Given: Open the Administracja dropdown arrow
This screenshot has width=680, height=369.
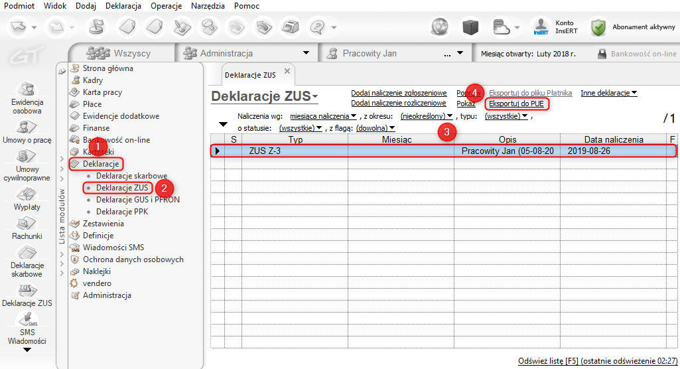Looking at the screenshot, I should (x=306, y=53).
